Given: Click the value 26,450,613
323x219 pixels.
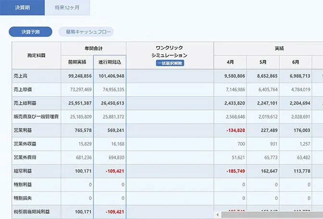Looking at the screenshot, I should pyautogui.click(x=112, y=103).
